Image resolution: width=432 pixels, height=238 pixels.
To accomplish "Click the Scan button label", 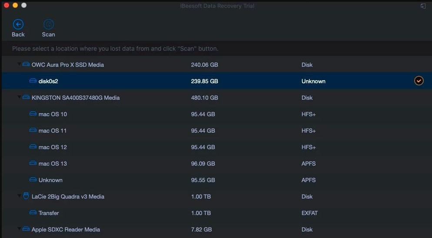I will coord(49,34).
